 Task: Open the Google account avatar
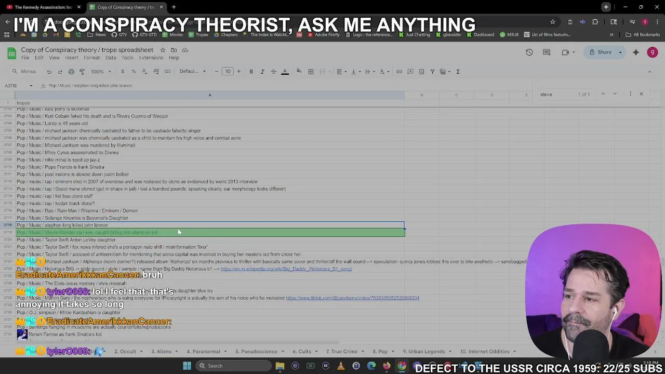coord(653,52)
